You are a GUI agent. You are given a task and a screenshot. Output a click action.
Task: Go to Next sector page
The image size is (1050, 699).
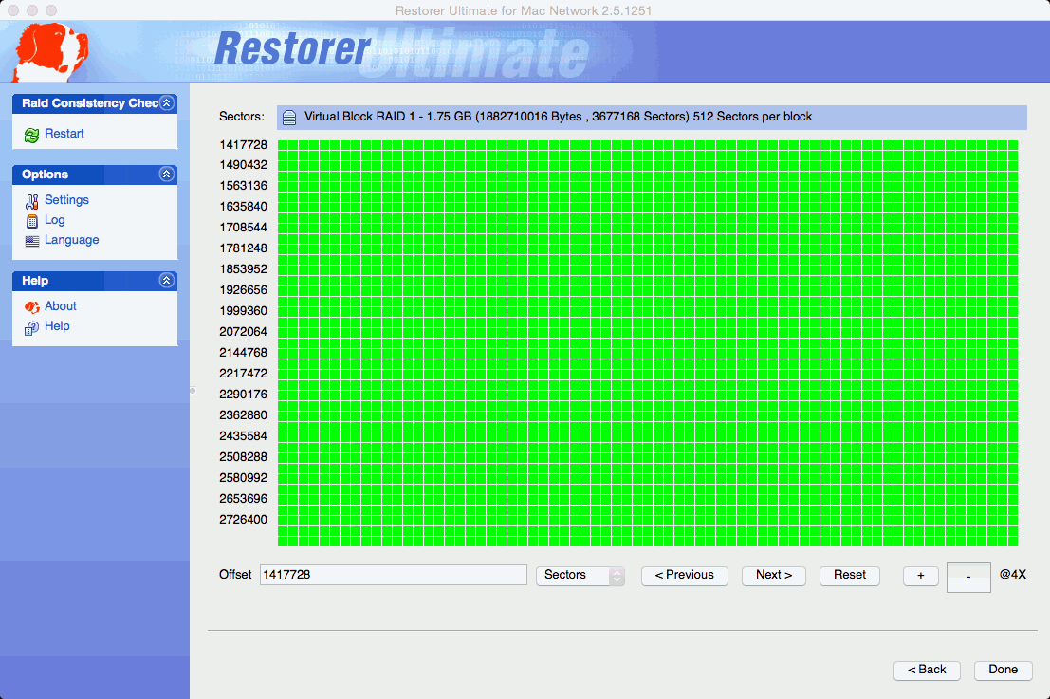pos(773,576)
